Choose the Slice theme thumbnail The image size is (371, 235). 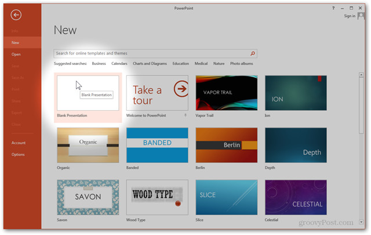click(227, 197)
